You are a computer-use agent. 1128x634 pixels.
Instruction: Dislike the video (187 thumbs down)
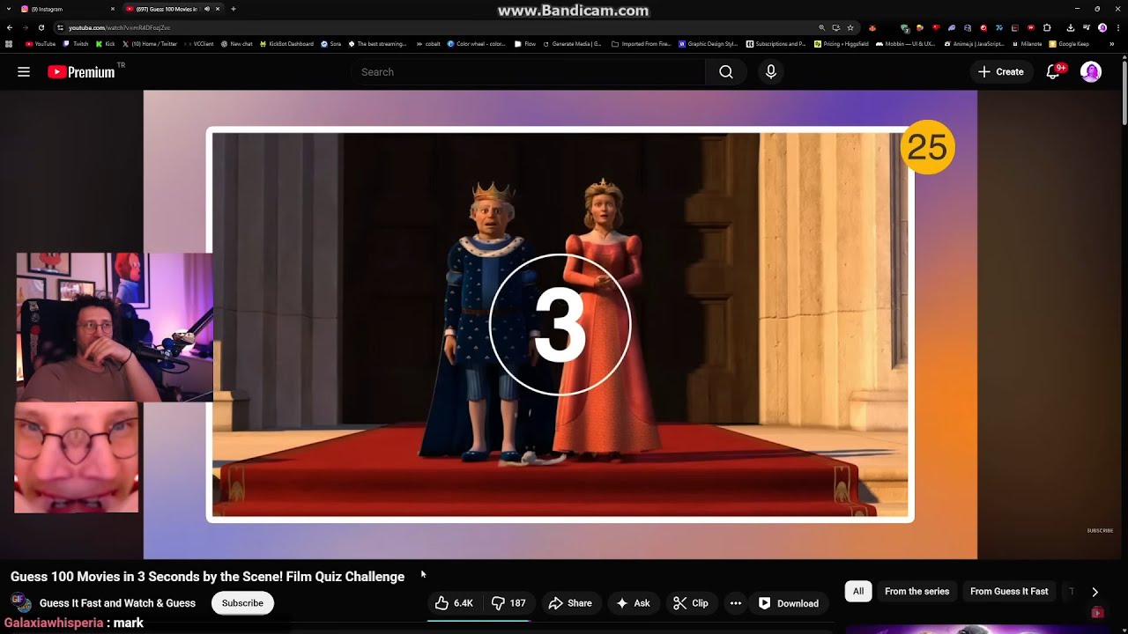[508, 603]
